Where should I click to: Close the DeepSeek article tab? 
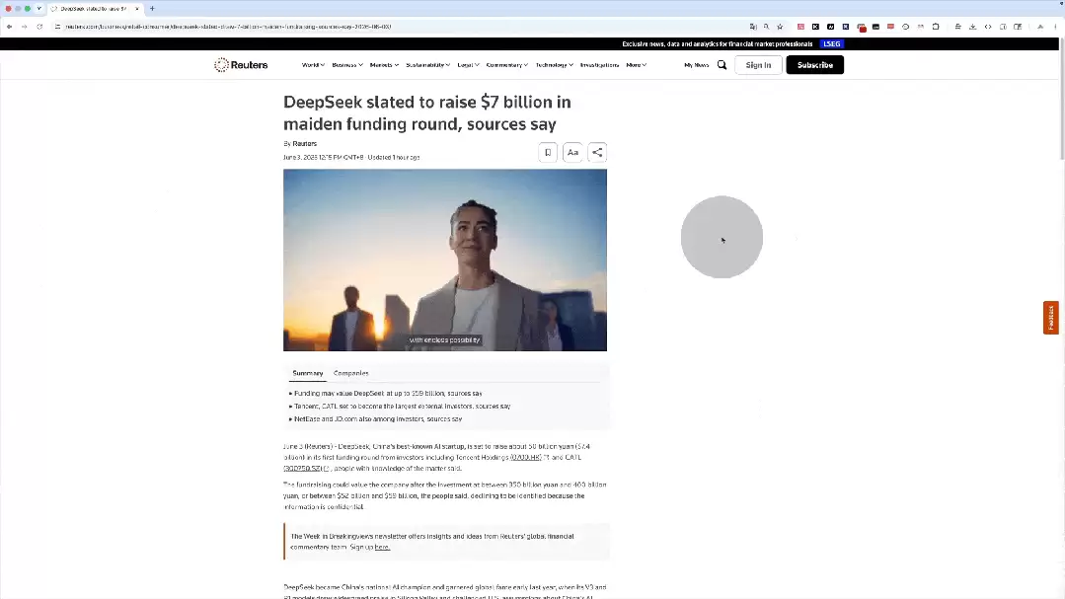click(x=136, y=9)
